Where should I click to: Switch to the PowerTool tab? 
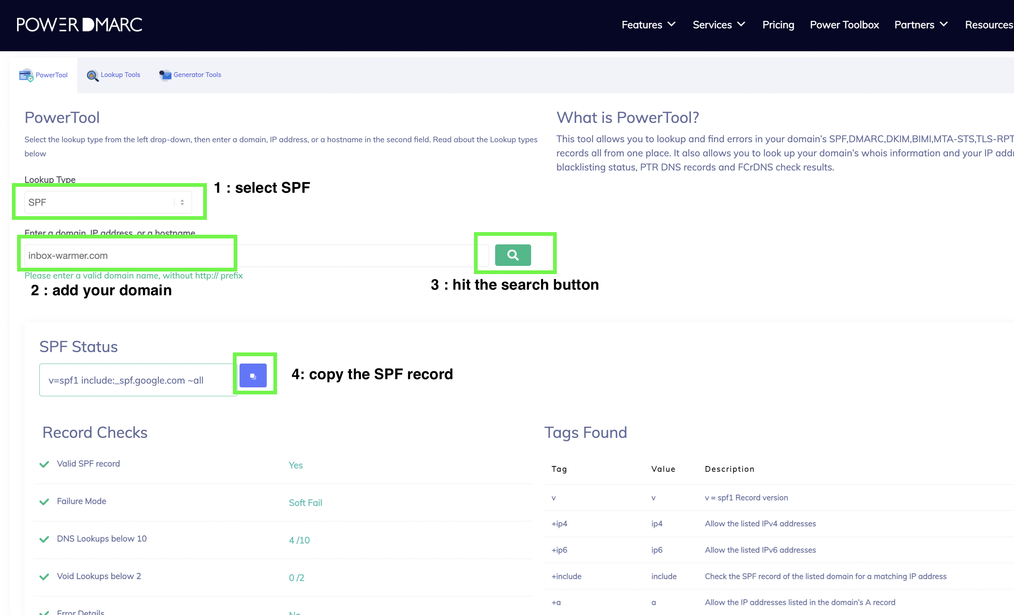(43, 75)
